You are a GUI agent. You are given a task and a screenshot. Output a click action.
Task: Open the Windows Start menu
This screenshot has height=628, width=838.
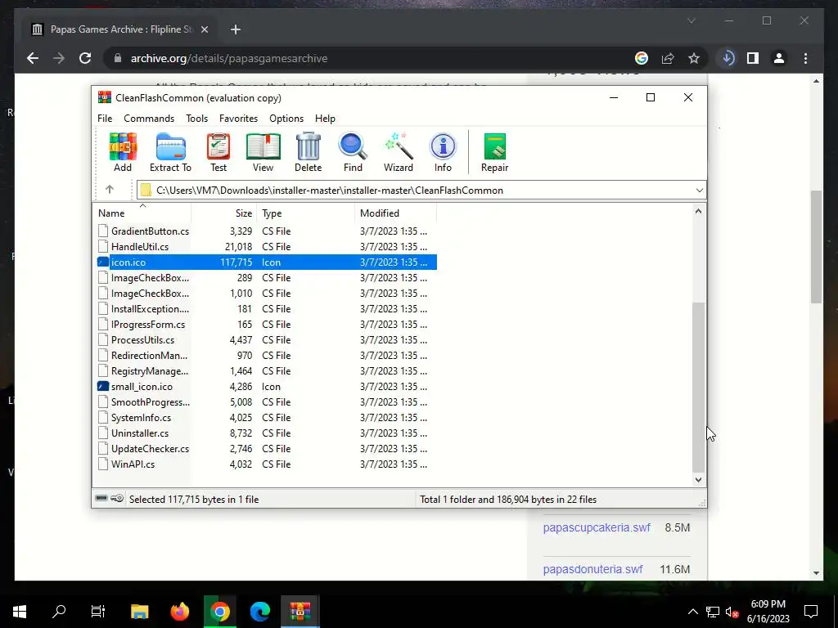point(20,611)
